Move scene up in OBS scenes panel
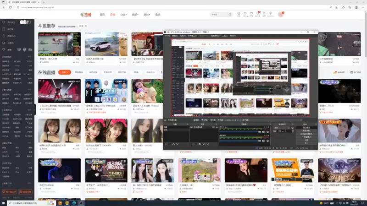The height and width of the screenshot is (206, 367). (x=173, y=144)
